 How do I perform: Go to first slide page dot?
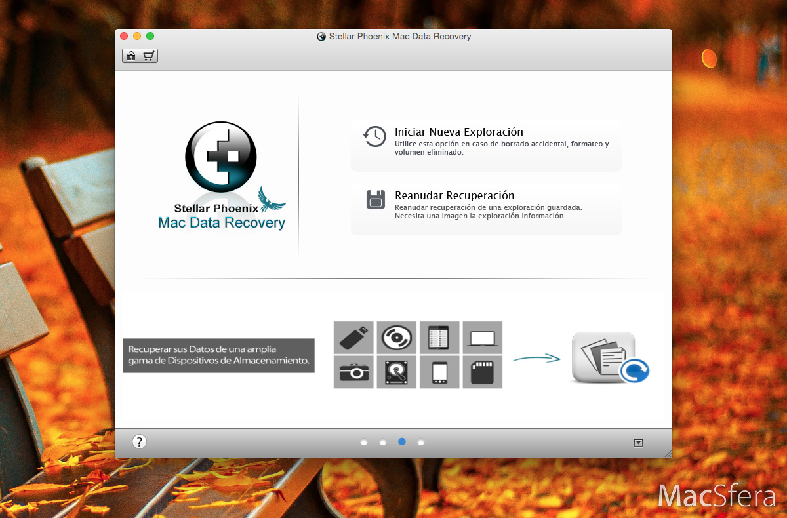(364, 443)
